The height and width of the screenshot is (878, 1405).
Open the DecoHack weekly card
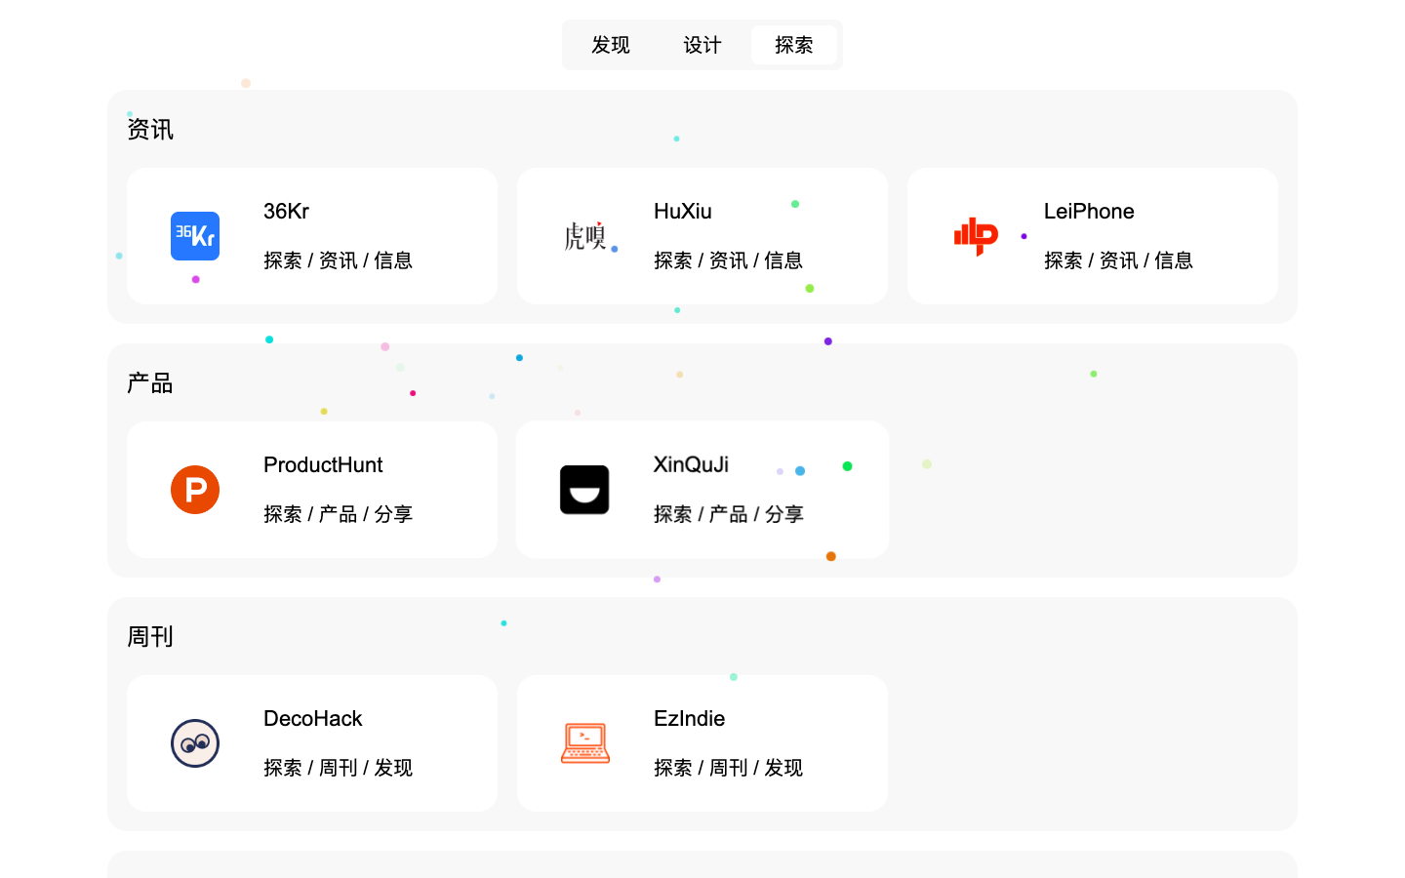click(x=311, y=743)
